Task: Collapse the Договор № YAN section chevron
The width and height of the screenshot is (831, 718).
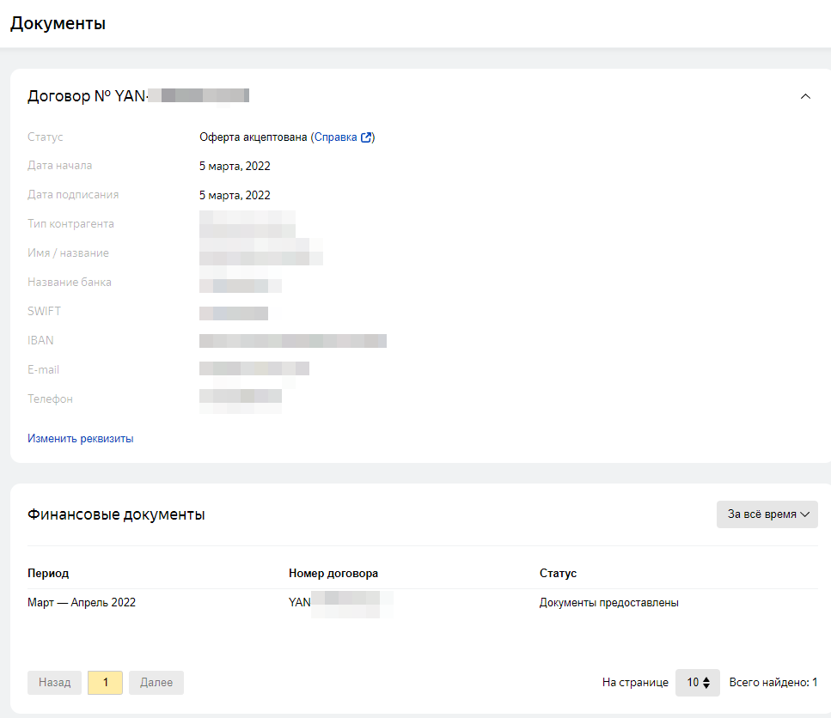Action: [805, 96]
